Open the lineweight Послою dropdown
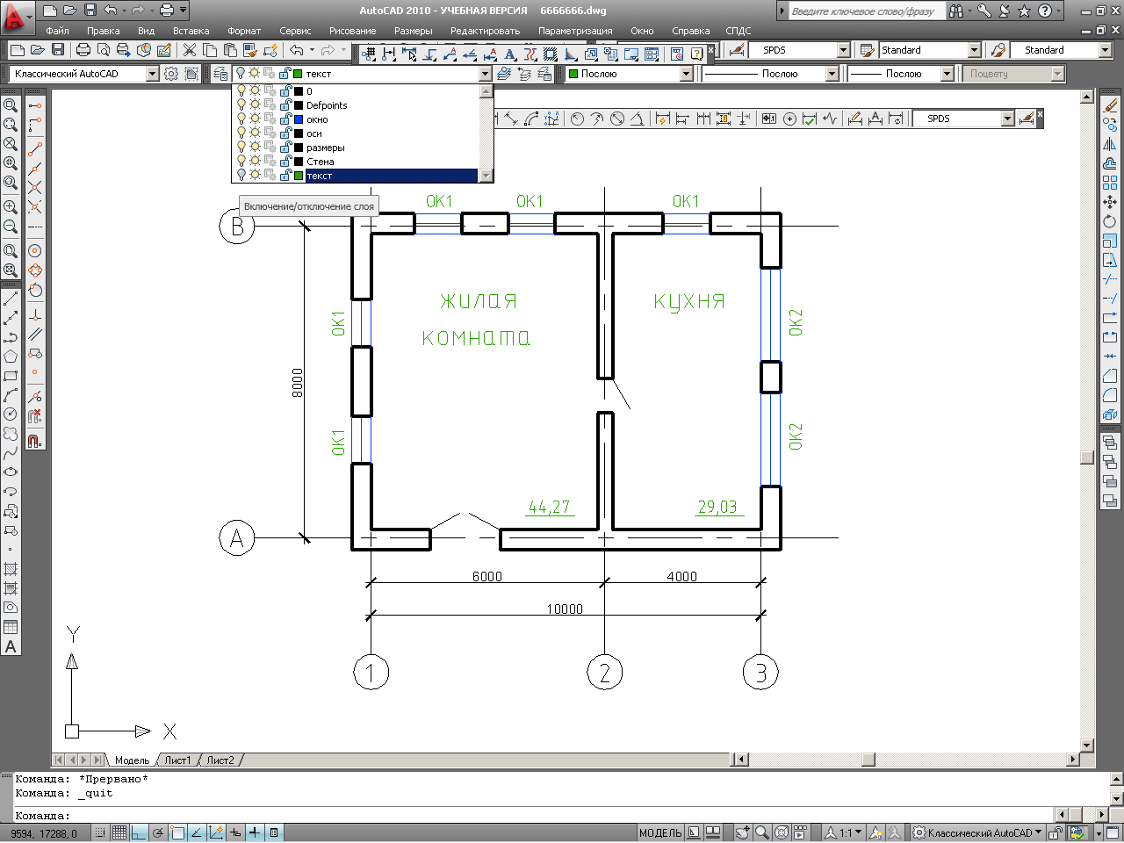The image size is (1124, 843). point(947,74)
